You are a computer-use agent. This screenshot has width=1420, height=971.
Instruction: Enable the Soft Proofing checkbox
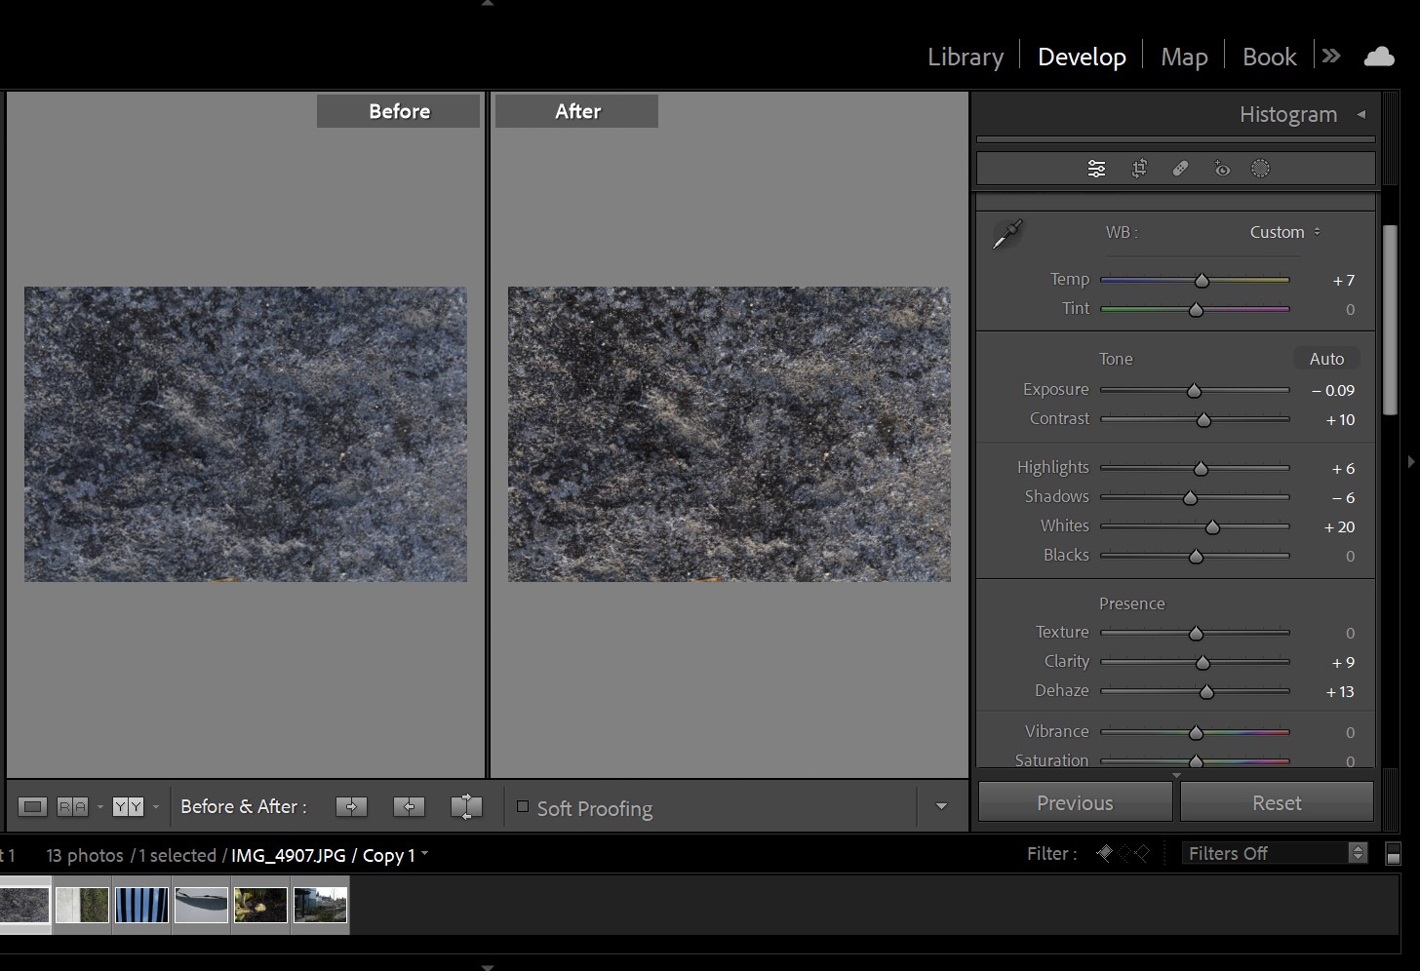523,806
